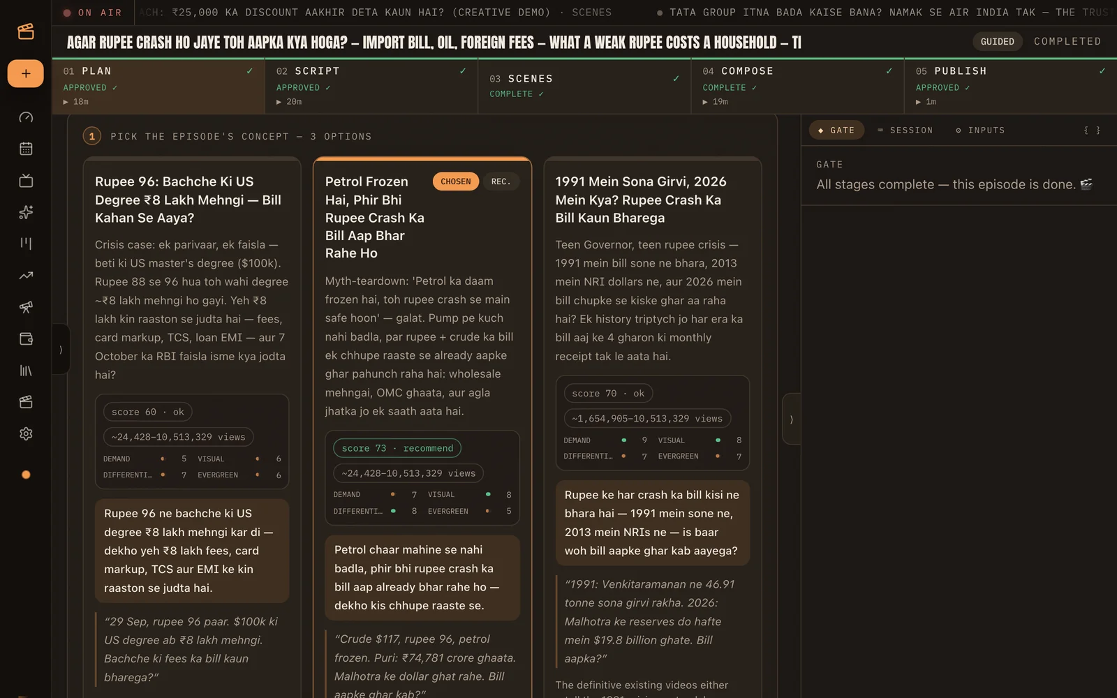1117x698 pixels.
Task: Open the trending-up analytics icon
Action: 26,276
